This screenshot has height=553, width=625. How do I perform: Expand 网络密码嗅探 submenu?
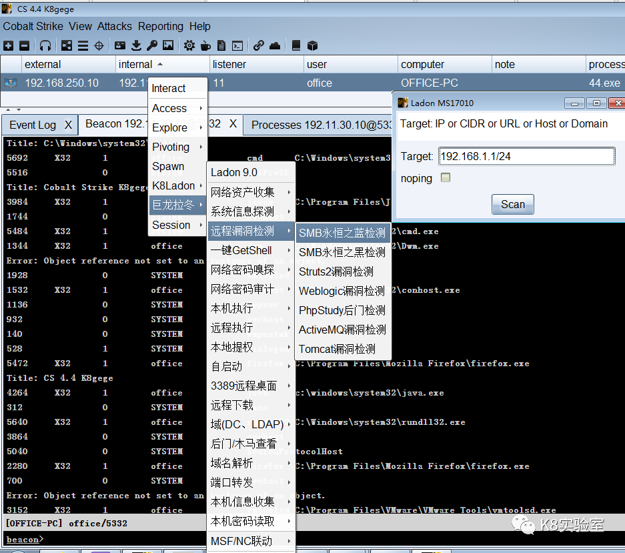tap(251, 270)
